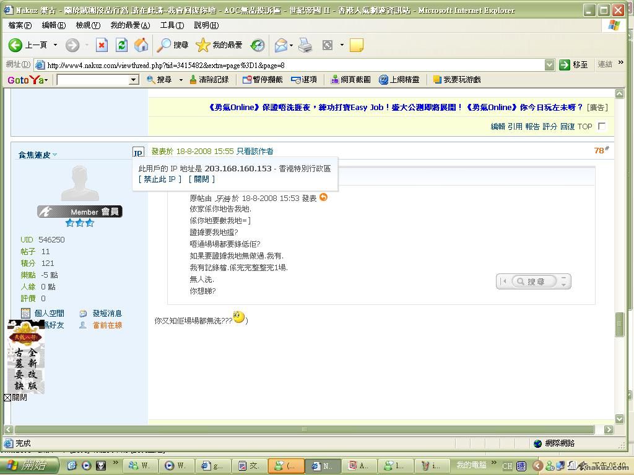Screen dimensions: 634x475
Task: Tick the checkbox next to TOP
Action: (x=602, y=126)
